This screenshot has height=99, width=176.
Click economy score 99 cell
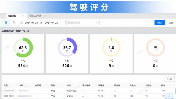115,91
